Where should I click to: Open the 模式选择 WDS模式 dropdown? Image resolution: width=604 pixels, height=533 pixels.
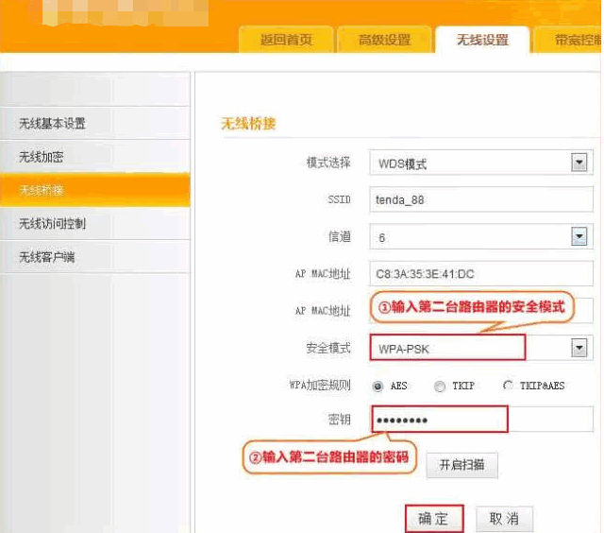pos(579,163)
